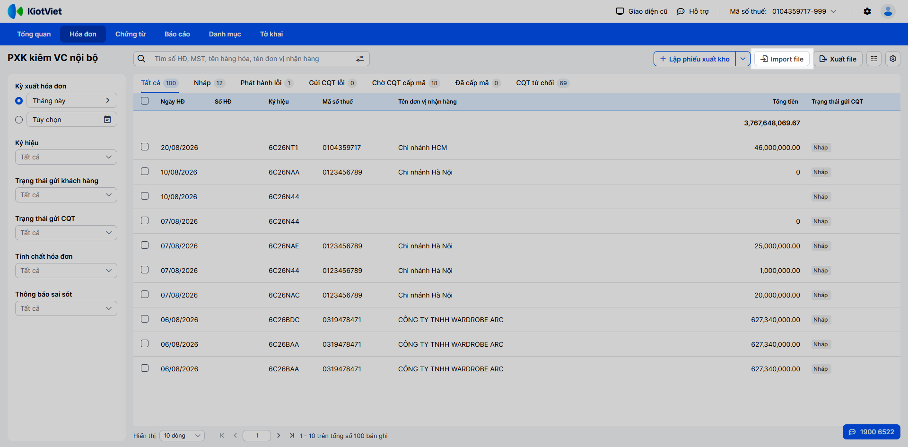Image resolution: width=908 pixels, height=447 pixels.
Task: Tick checkbox for 6C26NAE row
Action: point(145,245)
